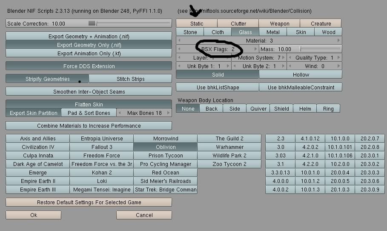Viewport: 387px width, 231px height.
Task: Toggle Combine Materials to Increase Performance
Action: pos(89,126)
